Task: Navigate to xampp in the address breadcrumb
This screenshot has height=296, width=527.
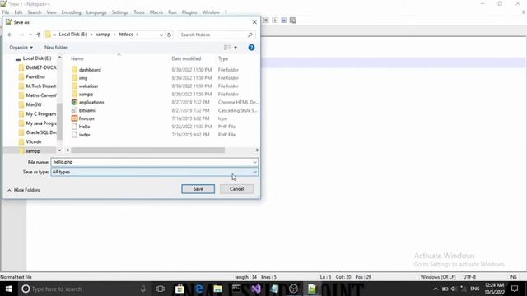Action: (103, 35)
